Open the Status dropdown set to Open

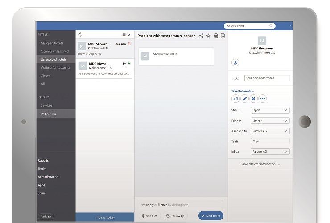click(270, 110)
